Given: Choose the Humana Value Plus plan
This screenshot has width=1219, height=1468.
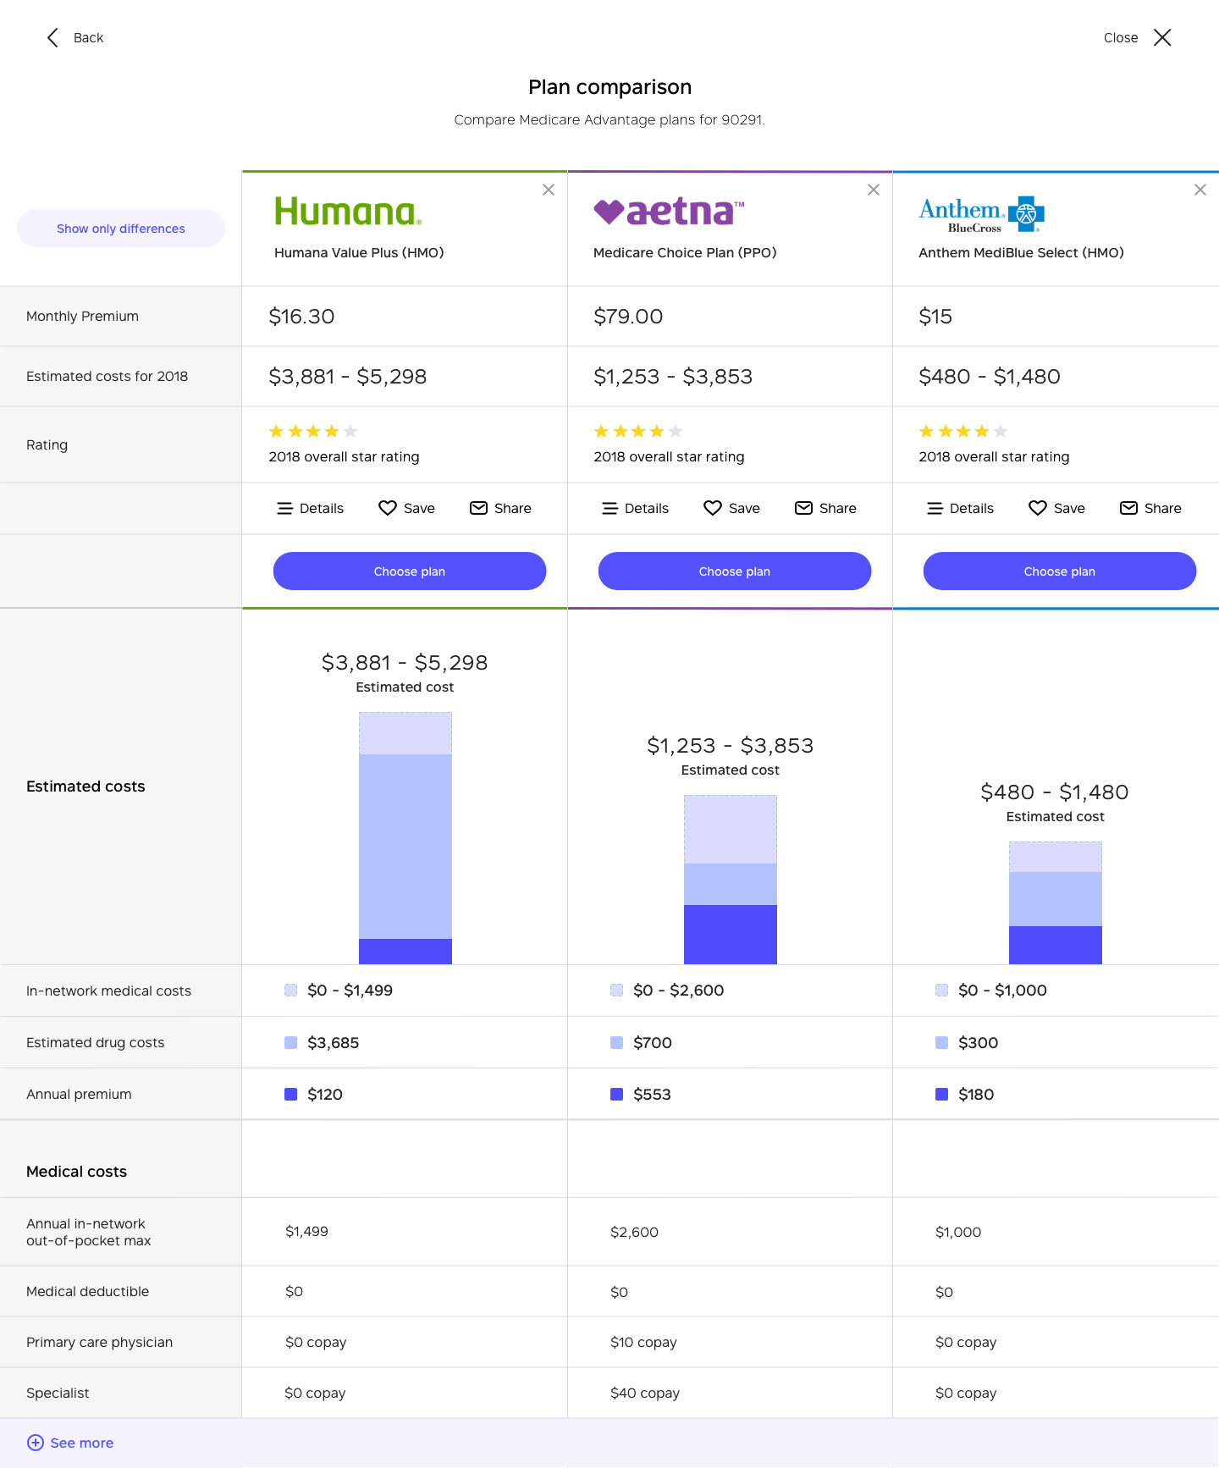Looking at the screenshot, I should point(410,571).
